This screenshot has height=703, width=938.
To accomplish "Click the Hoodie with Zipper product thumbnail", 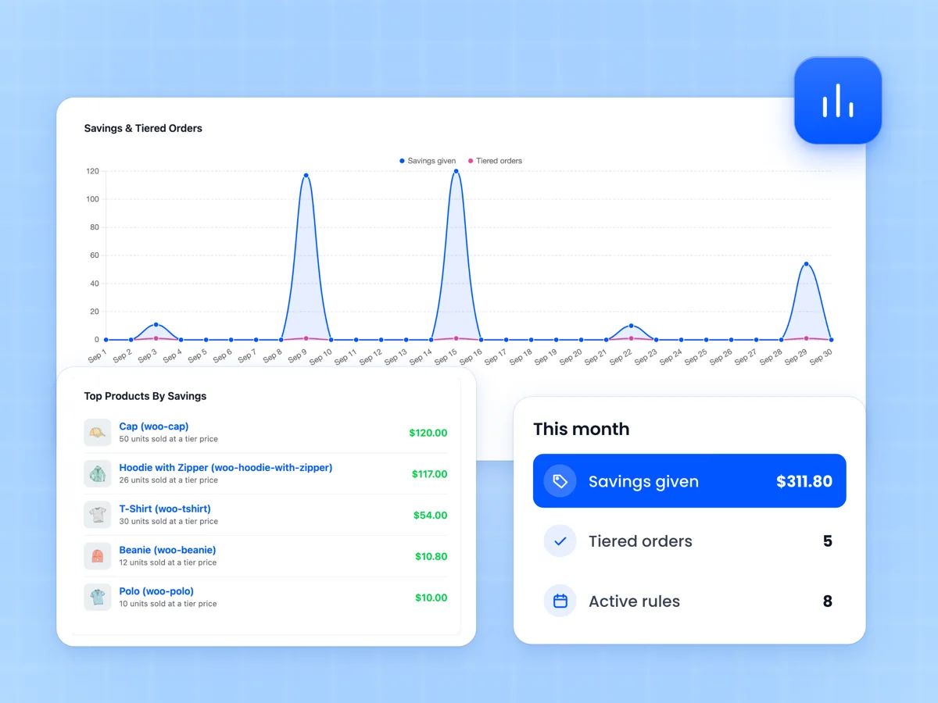I will pos(98,473).
